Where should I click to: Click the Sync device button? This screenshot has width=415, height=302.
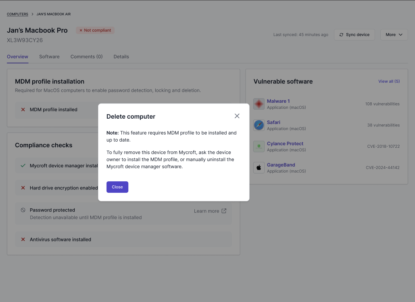click(355, 35)
